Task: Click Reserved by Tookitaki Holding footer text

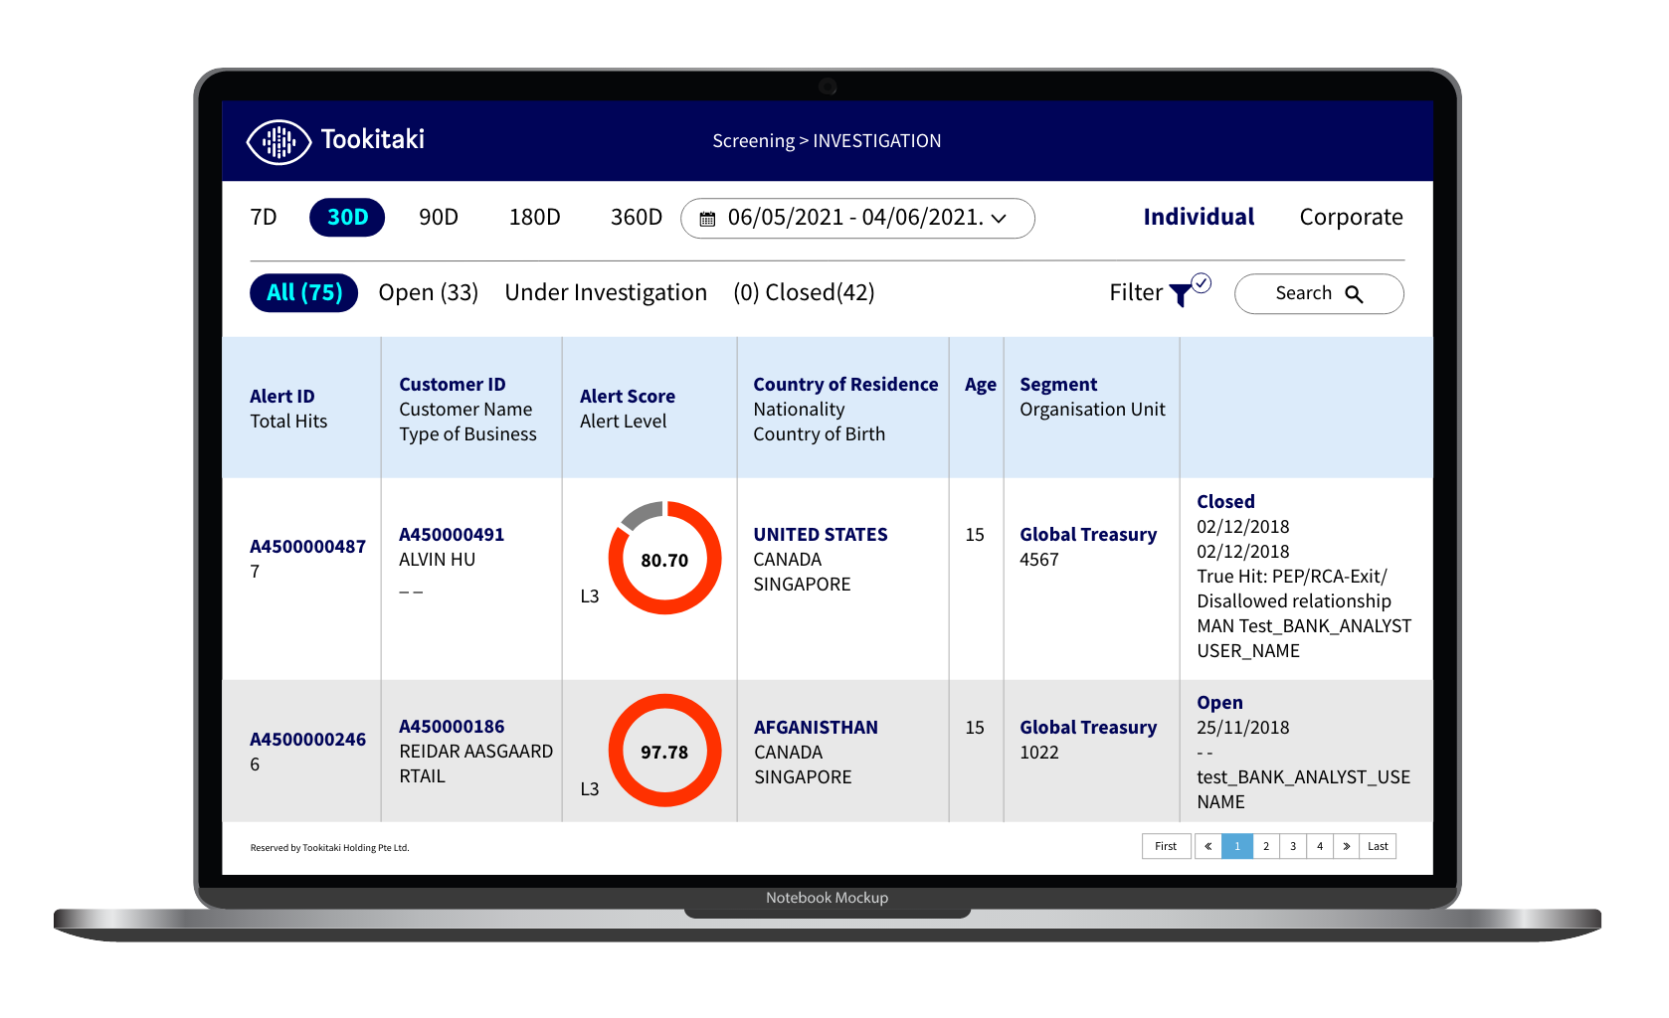Action: point(329,848)
